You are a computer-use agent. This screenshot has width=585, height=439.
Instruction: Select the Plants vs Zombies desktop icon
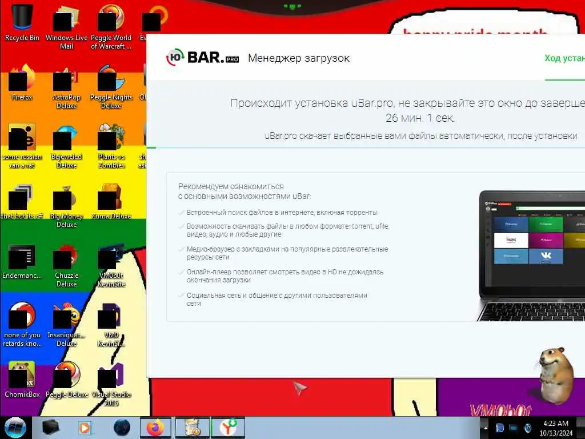111,146
